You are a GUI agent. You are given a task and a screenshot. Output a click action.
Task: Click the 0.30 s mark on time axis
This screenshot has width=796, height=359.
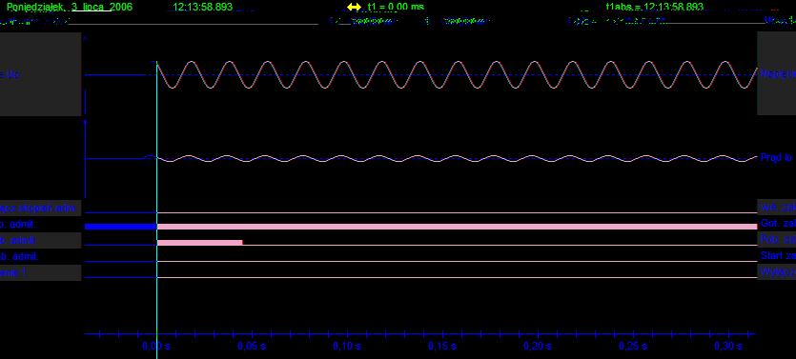pyautogui.click(x=728, y=347)
